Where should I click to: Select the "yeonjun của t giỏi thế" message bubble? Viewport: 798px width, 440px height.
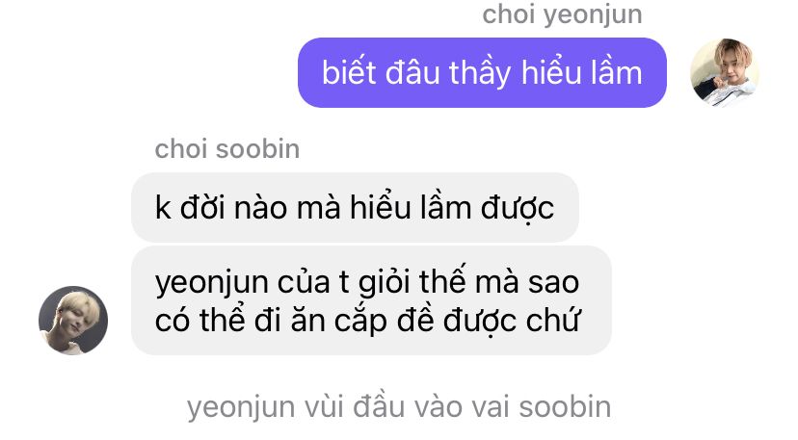point(371,300)
